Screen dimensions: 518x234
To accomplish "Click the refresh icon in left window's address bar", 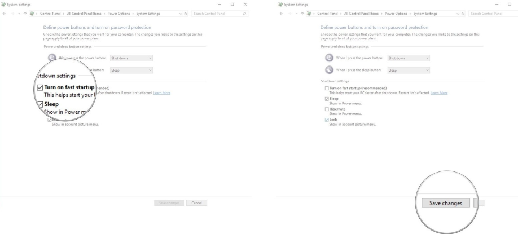I will [187, 13].
